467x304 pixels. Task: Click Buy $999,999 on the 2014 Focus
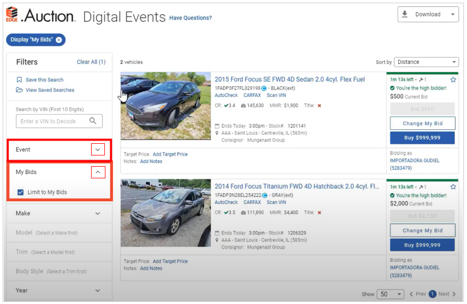(422, 245)
